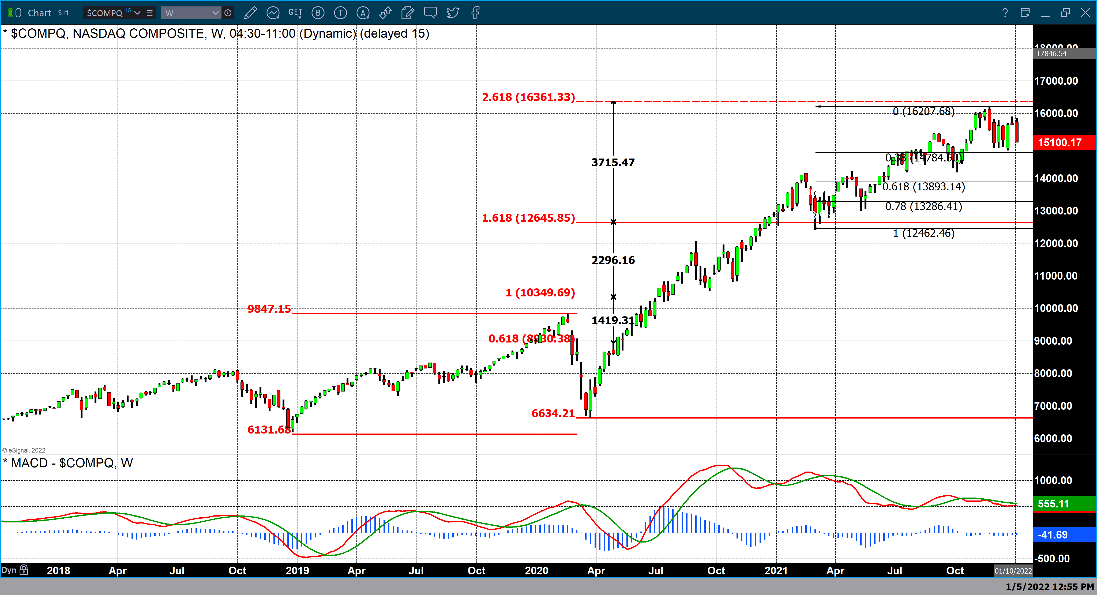This screenshot has height=595, width=1097.
Task: Click the circled T toolbar icon
Action: point(340,13)
